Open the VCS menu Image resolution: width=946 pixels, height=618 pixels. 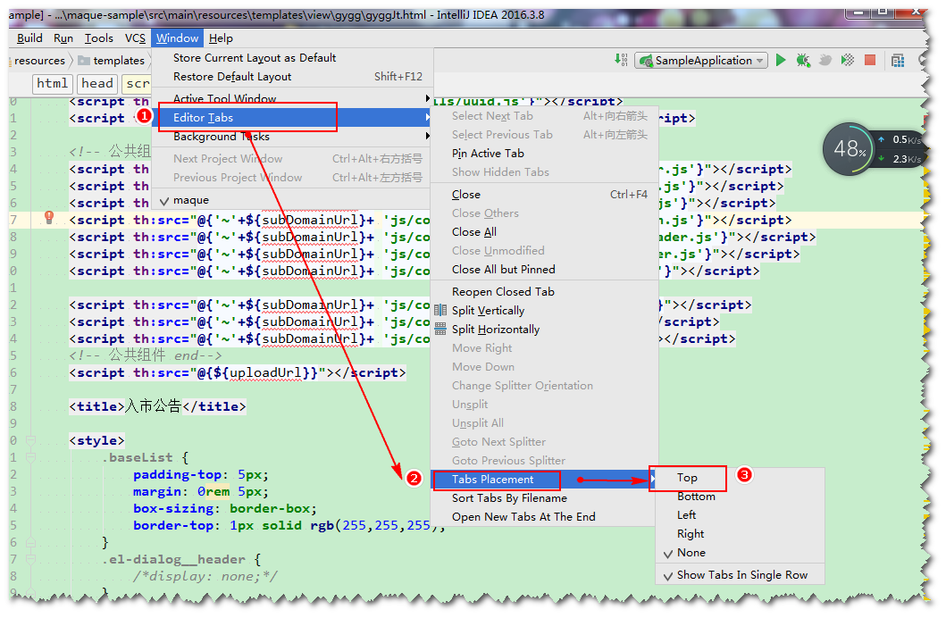click(135, 38)
